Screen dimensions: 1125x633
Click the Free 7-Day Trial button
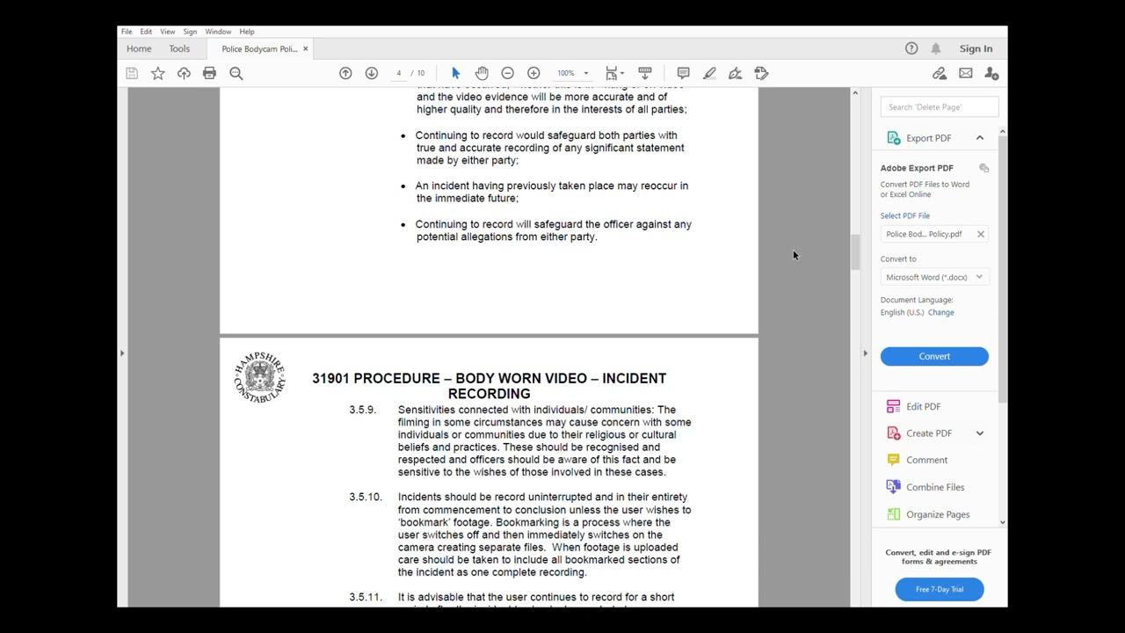coord(939,589)
